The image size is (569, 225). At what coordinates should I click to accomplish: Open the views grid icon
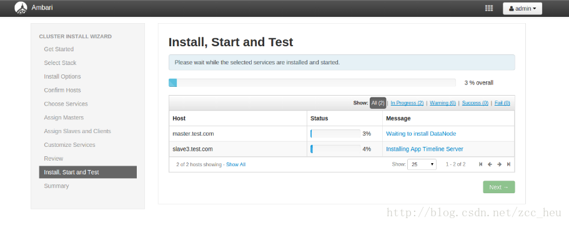(489, 8)
